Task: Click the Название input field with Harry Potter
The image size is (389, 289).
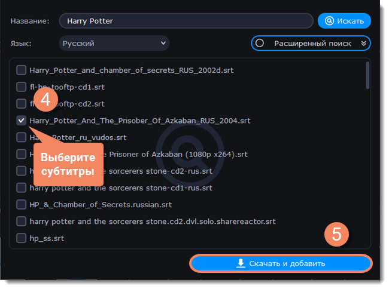Action: (x=186, y=21)
